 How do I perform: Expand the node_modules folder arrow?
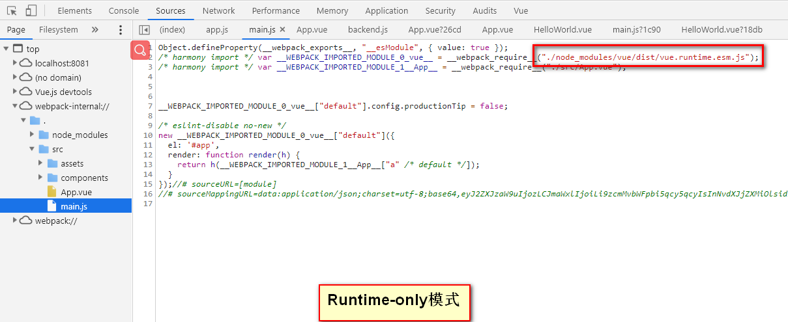[33, 135]
